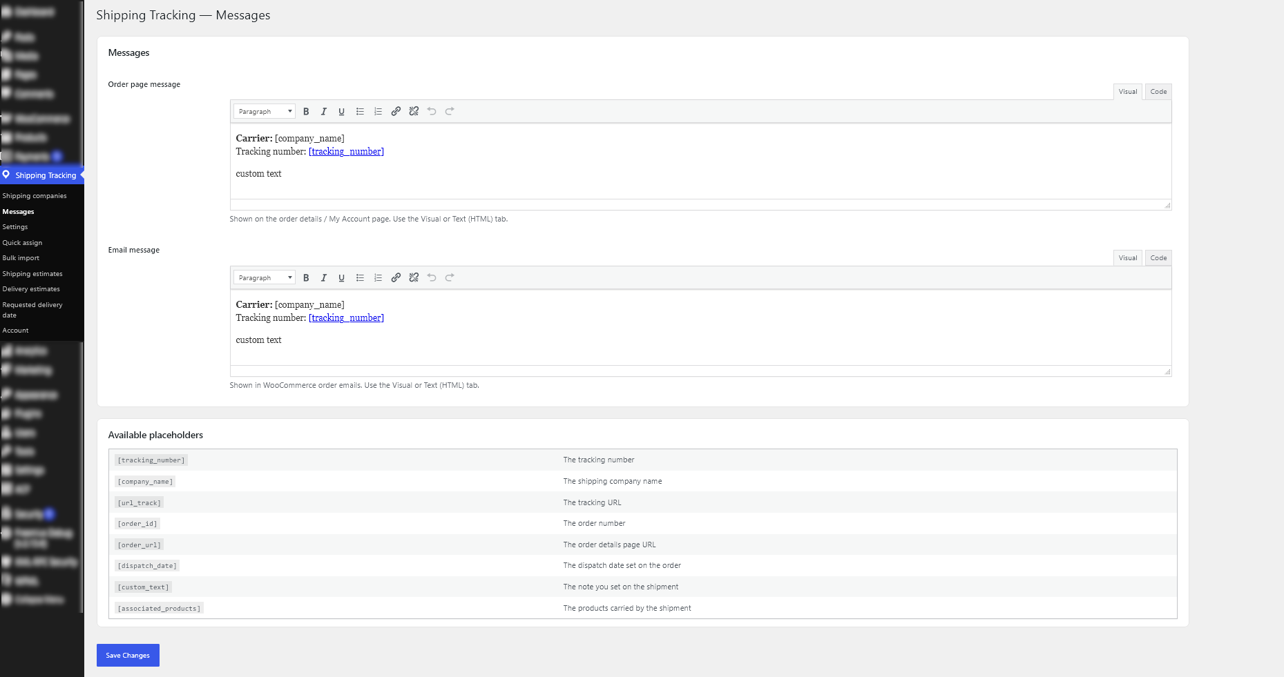This screenshot has height=677, width=1284.
Task: Toggle bold in Email message editor
Action: (306, 277)
